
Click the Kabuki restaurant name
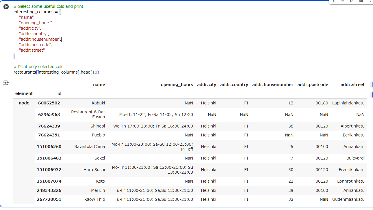coord(99,103)
